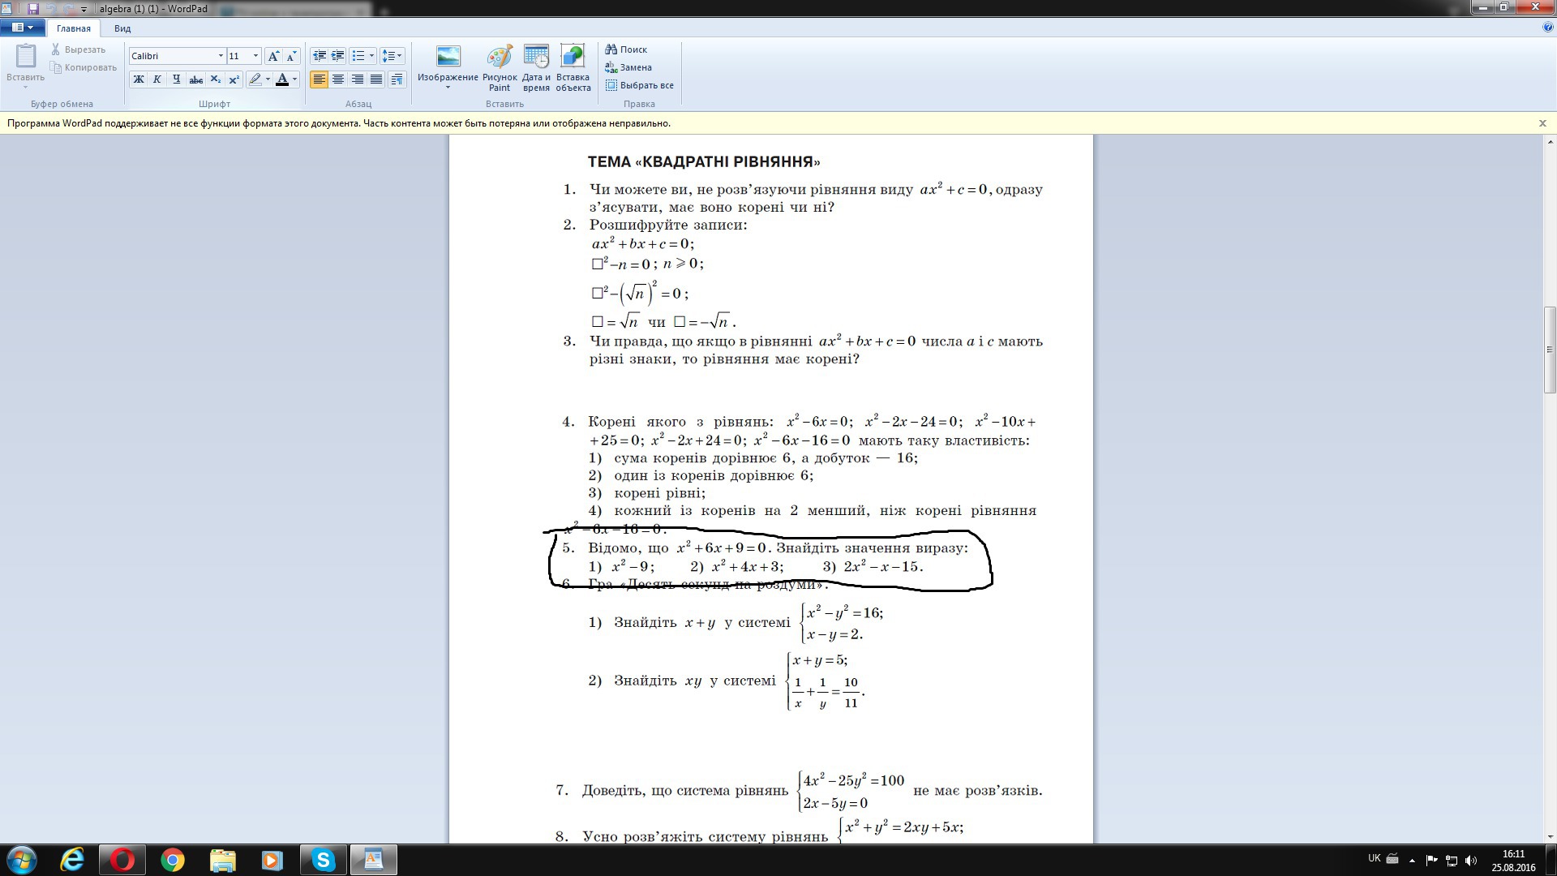
Task: Toggle bold formatting (Ж)
Action: [139, 79]
